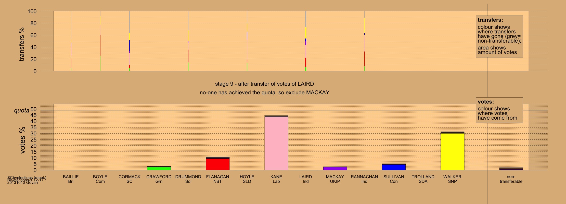Select the red FLANAGAN NBT bar
This screenshot has width=566, height=204.
pyautogui.click(x=217, y=164)
